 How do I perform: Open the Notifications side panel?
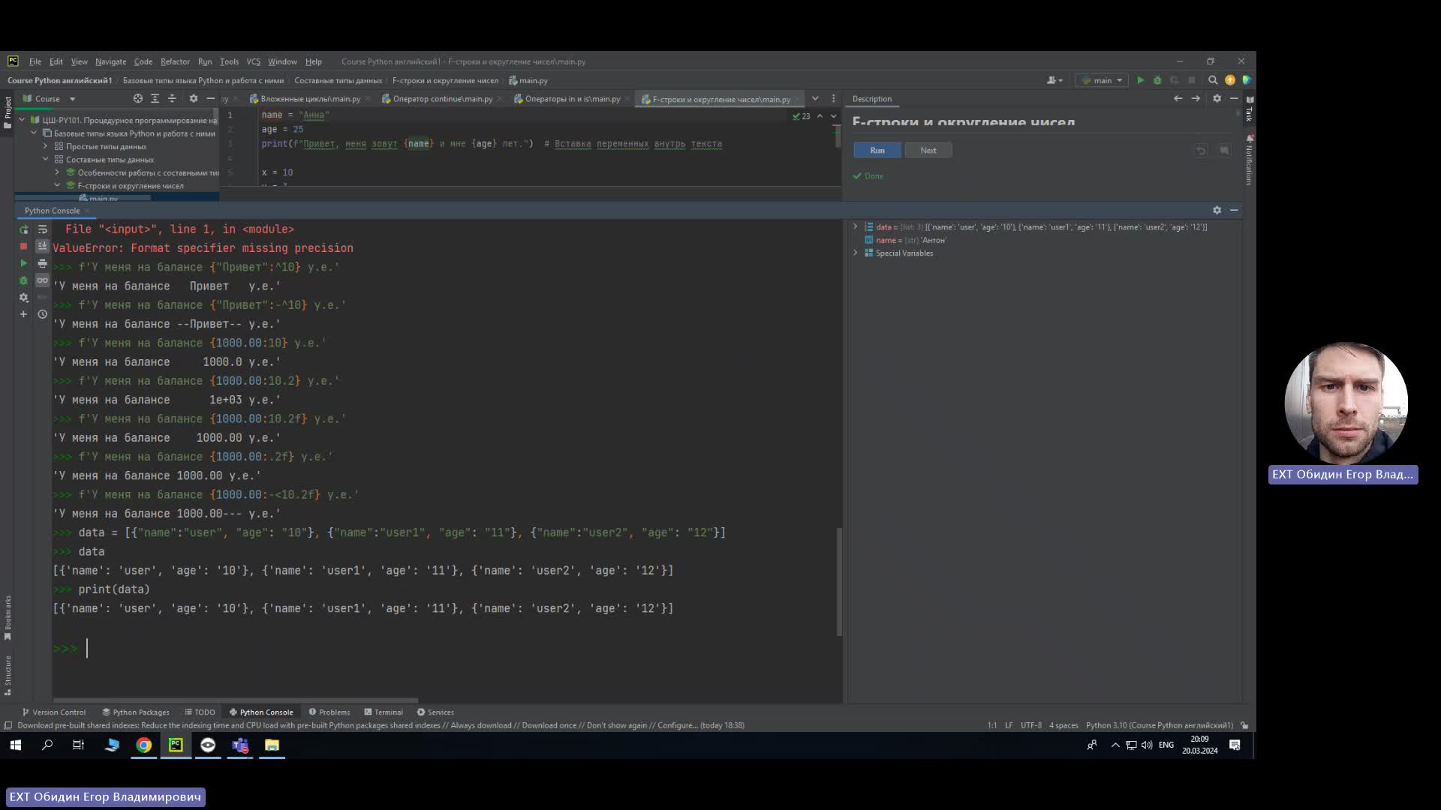(x=1250, y=160)
